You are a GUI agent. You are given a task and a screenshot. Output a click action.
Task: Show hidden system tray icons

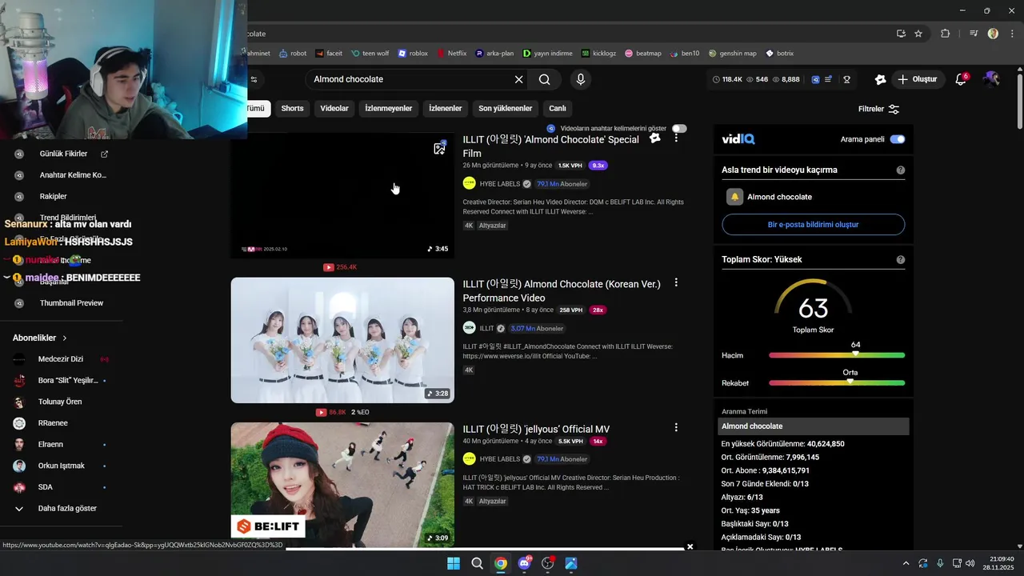(x=906, y=563)
